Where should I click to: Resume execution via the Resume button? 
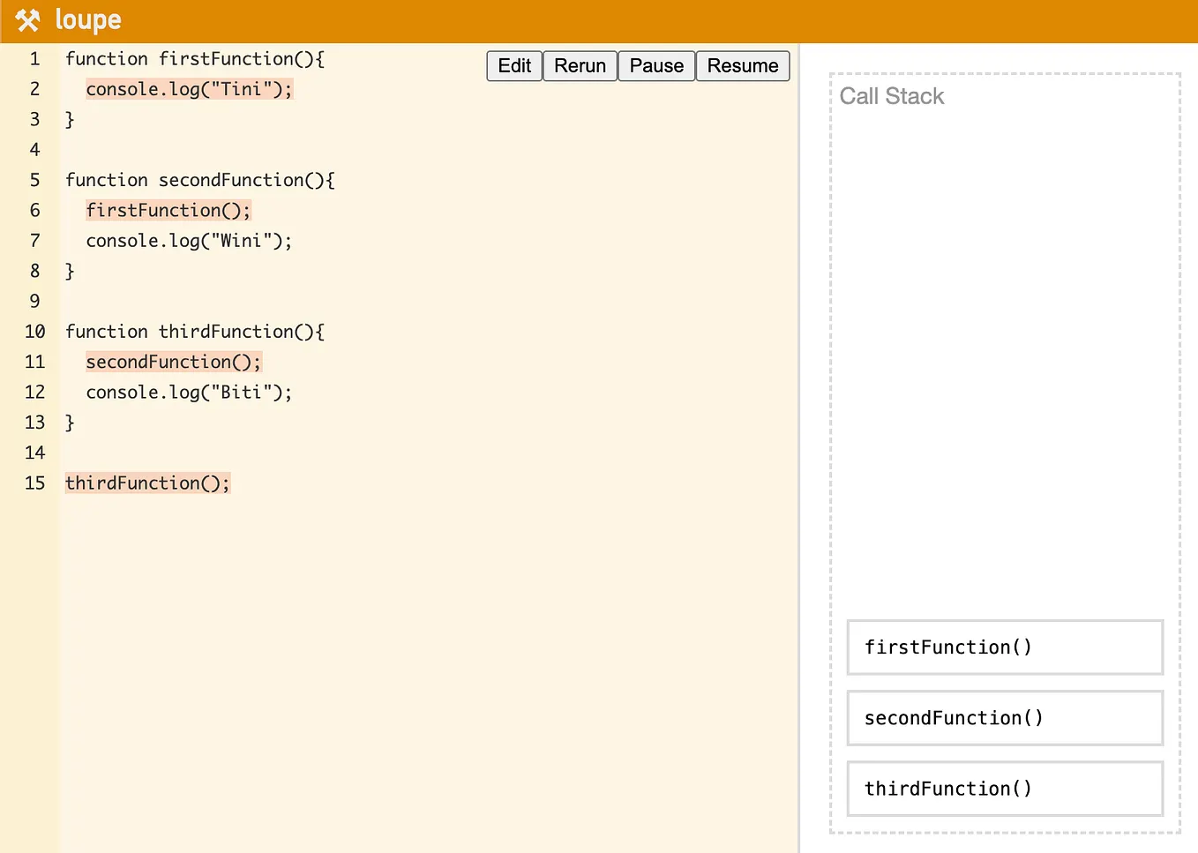742,65
